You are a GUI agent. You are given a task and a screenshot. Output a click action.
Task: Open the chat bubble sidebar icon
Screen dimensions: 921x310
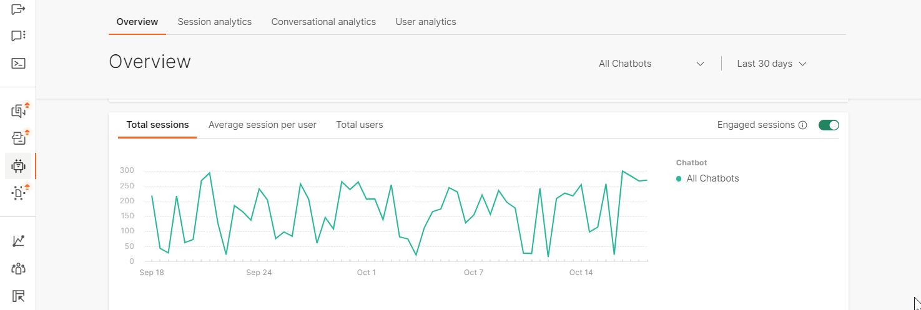[x=18, y=36]
